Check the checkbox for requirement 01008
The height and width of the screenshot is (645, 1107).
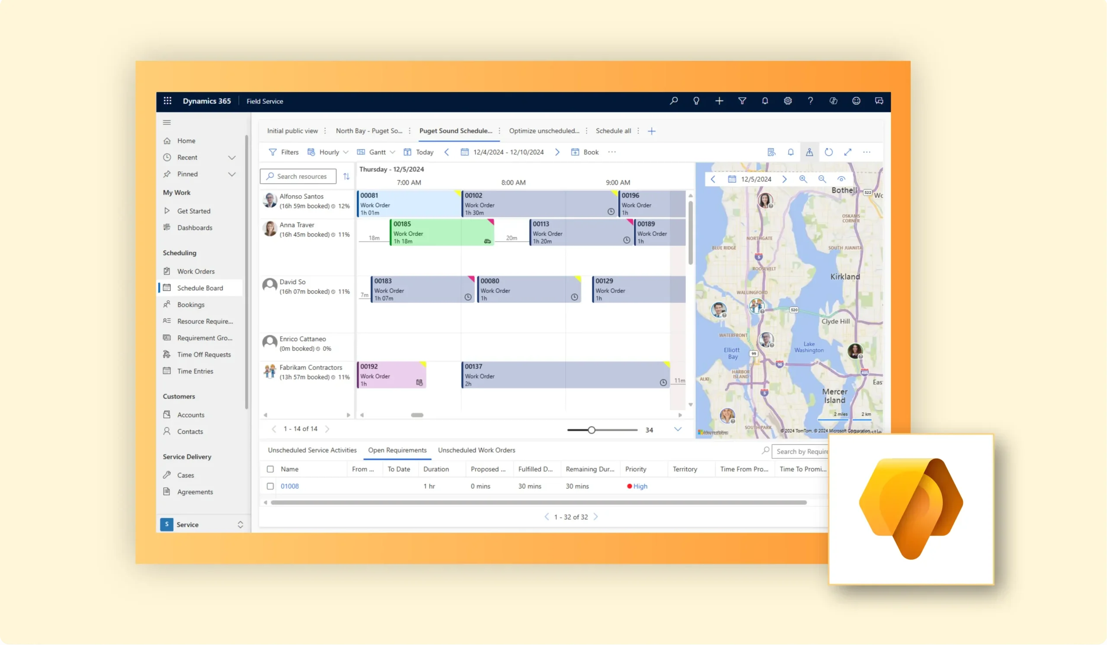[x=270, y=486]
